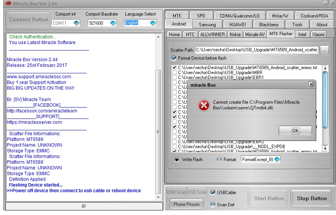
Task: Click the red error icon in dialog
Action: [203, 105]
